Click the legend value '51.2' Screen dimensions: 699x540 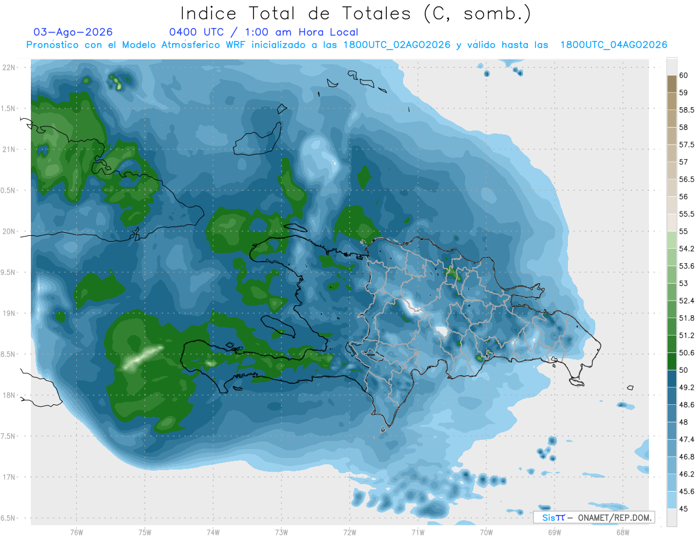tap(687, 336)
